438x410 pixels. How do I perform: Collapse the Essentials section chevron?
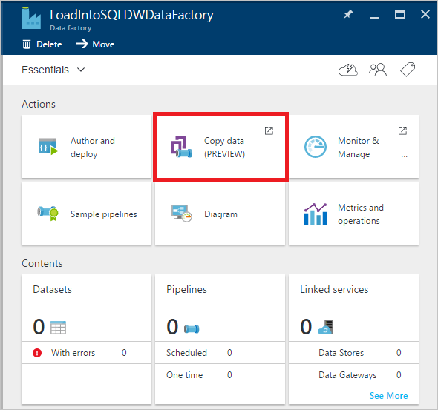tap(81, 70)
